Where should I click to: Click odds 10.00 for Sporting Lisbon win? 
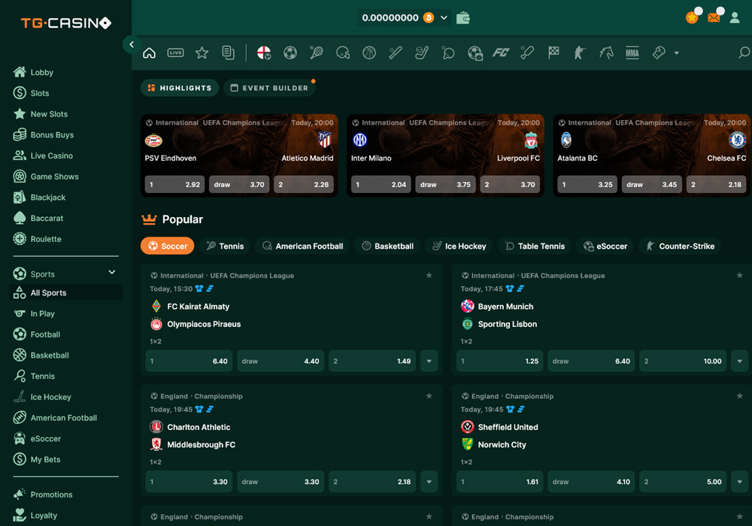[x=683, y=361]
